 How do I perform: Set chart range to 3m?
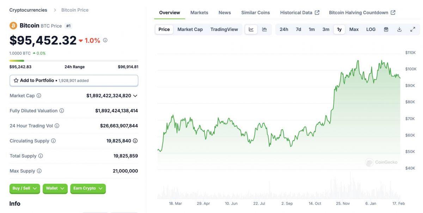point(326,29)
